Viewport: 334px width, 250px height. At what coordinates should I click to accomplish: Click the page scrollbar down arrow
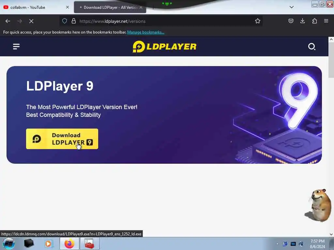[331, 234]
